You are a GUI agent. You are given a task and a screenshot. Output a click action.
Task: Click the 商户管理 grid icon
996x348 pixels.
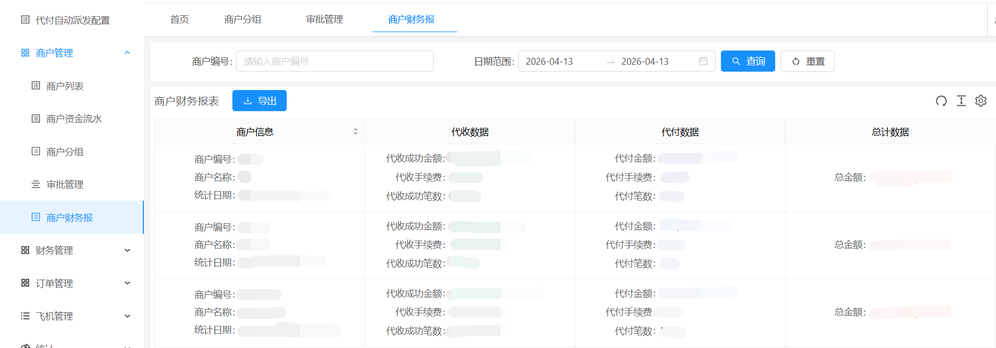tap(25, 53)
